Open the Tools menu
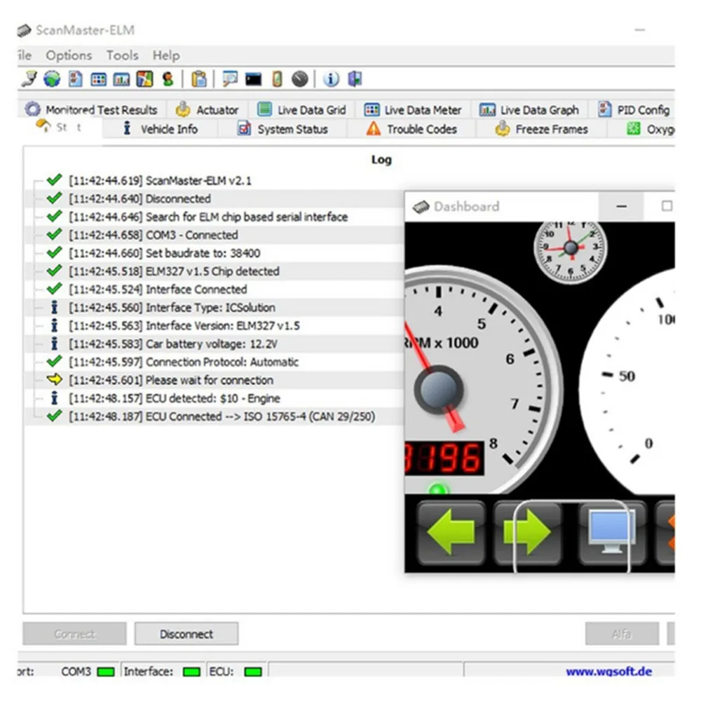Image resolution: width=701 pixels, height=701 pixels. 123,55
